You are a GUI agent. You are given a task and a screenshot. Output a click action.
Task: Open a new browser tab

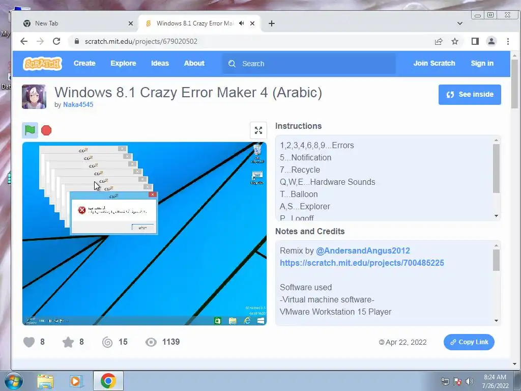click(x=272, y=23)
